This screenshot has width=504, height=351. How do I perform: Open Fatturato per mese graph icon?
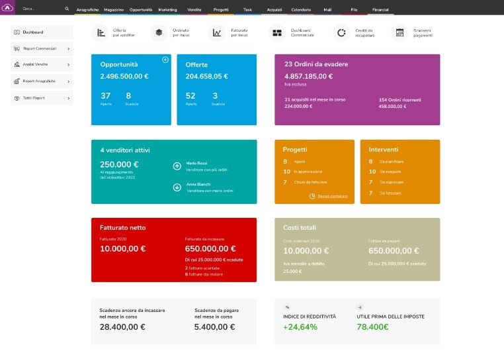pyautogui.click(x=216, y=32)
